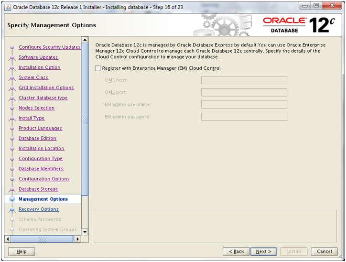Screen dimensions: 346x262
Task: Jump to Installation Option step
Action: click(x=40, y=67)
